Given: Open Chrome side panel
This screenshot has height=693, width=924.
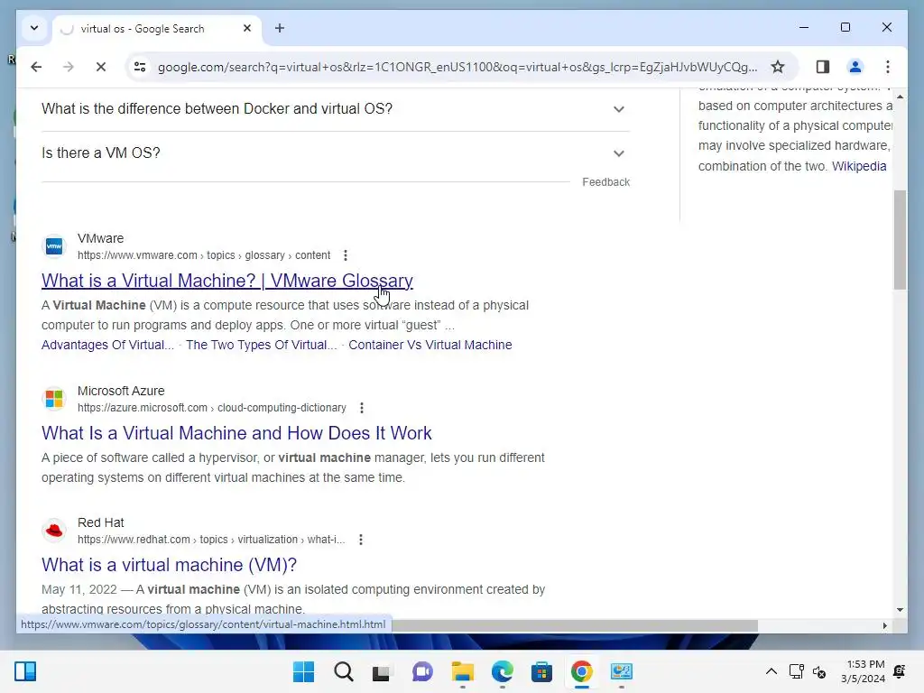Looking at the screenshot, I should click(x=823, y=67).
